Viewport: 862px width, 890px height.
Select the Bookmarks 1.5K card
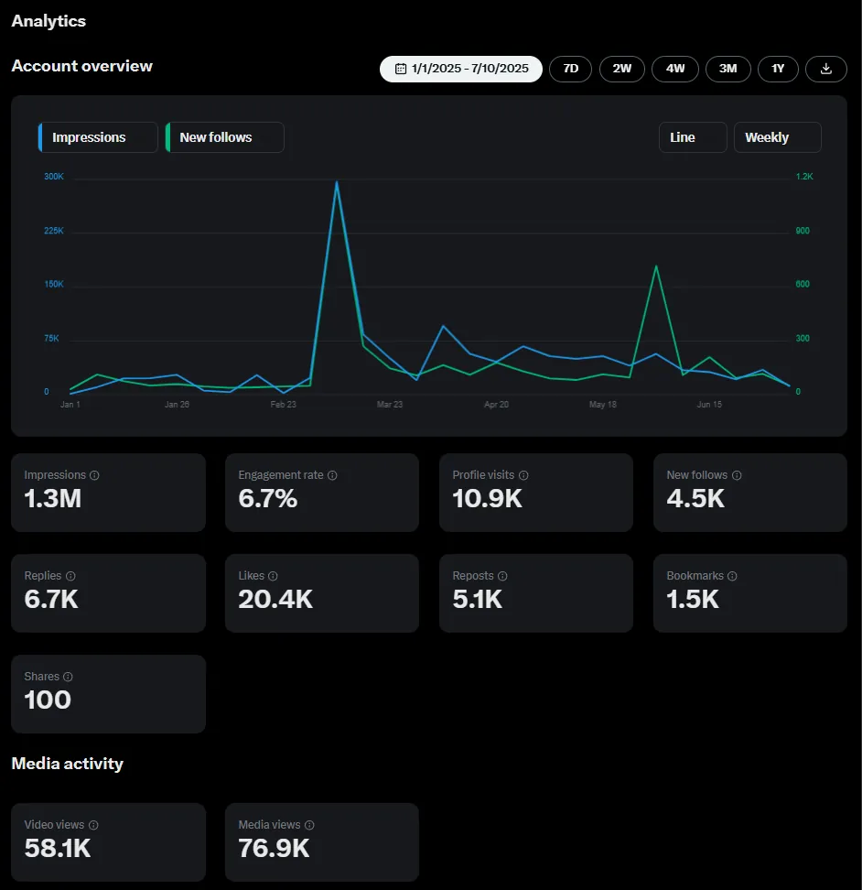coord(750,593)
